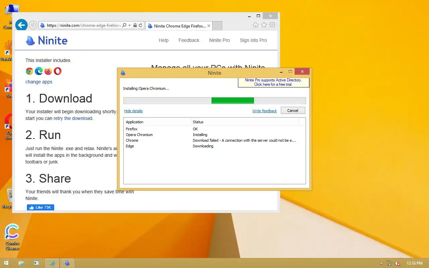Click the muted volume tray icon
The height and width of the screenshot is (268, 429).
click(x=397, y=263)
